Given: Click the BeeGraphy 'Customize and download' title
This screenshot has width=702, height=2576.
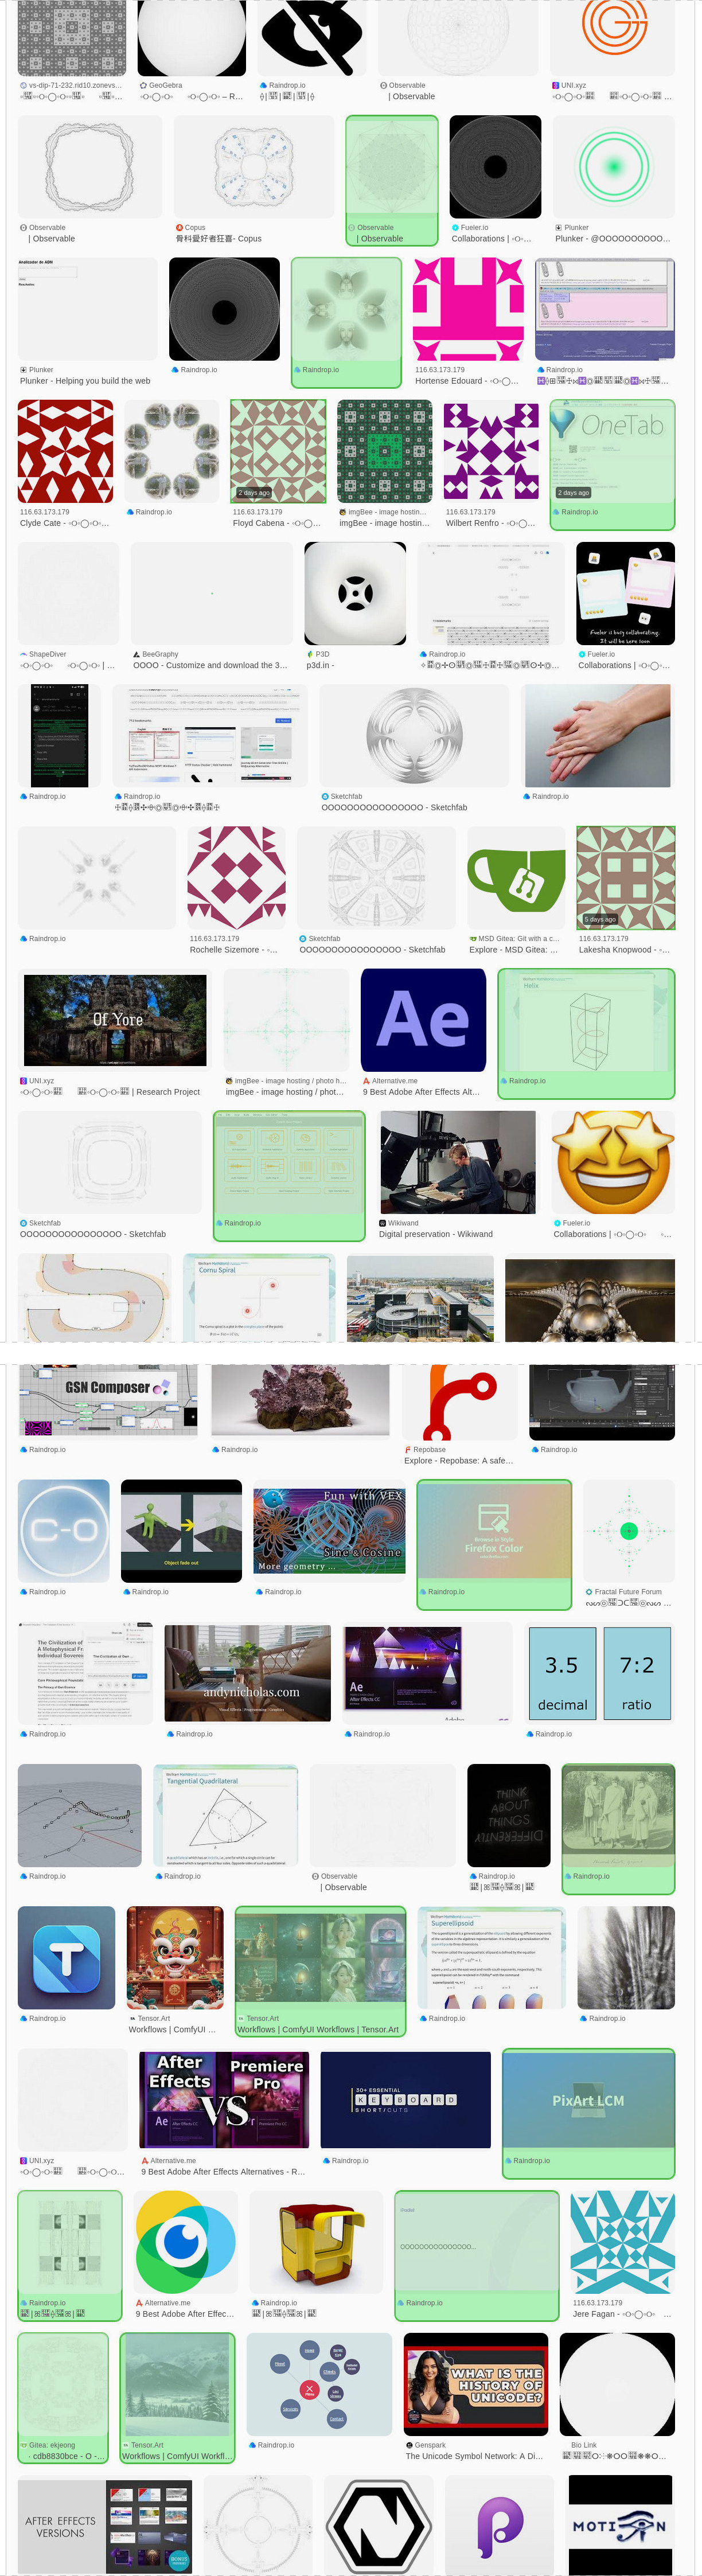Looking at the screenshot, I should pyautogui.click(x=210, y=665).
